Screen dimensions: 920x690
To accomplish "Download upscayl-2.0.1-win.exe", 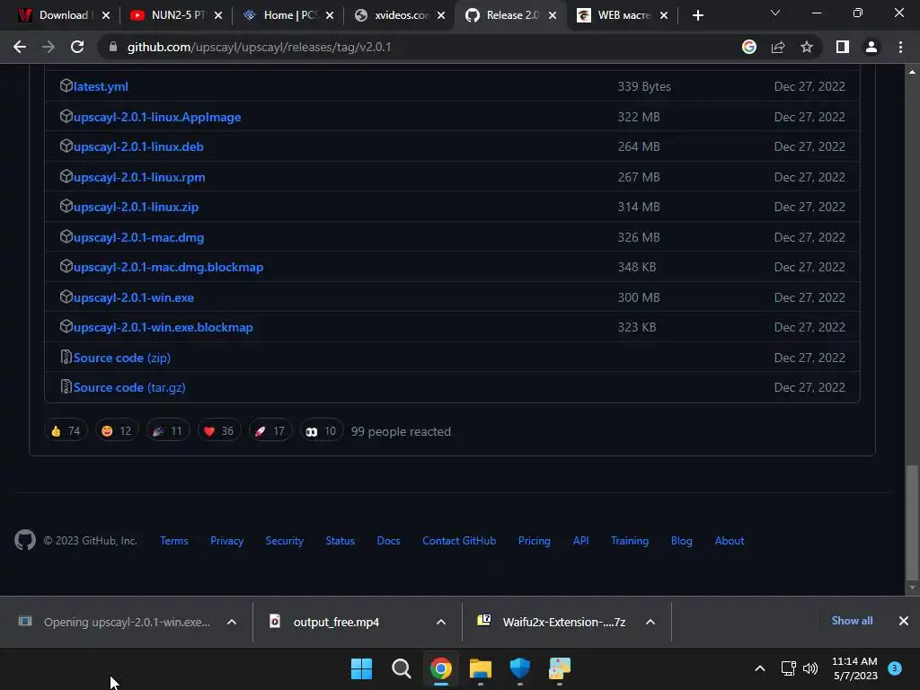I will click(133, 297).
